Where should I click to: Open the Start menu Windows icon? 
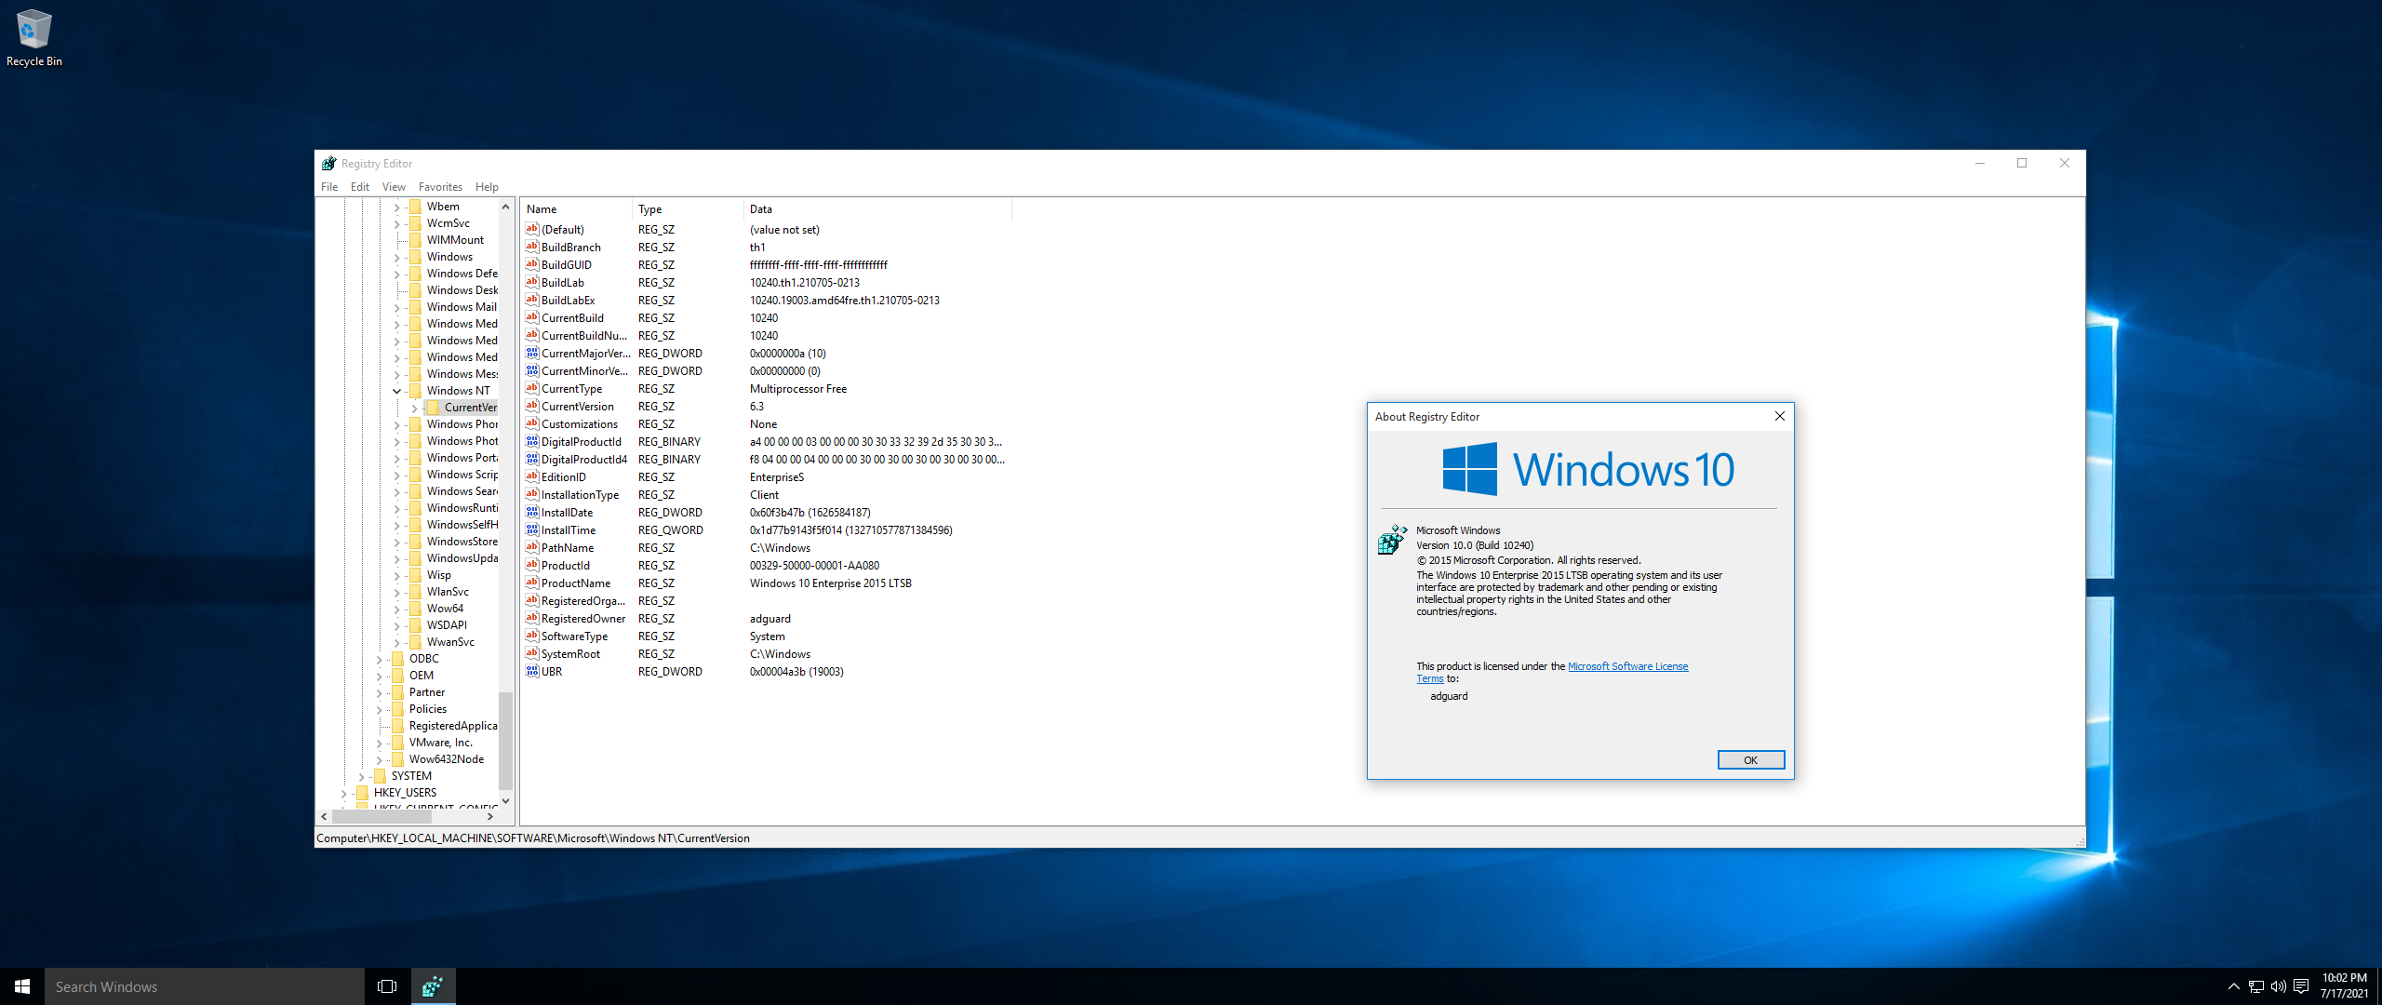point(22,986)
